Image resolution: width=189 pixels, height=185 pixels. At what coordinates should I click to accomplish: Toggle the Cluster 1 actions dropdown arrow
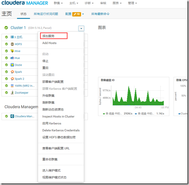[x=81, y=29]
